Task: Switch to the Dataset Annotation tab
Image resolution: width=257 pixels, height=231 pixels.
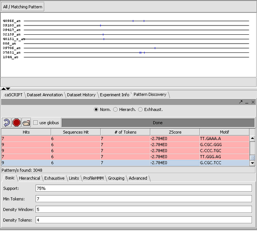Action: point(45,95)
